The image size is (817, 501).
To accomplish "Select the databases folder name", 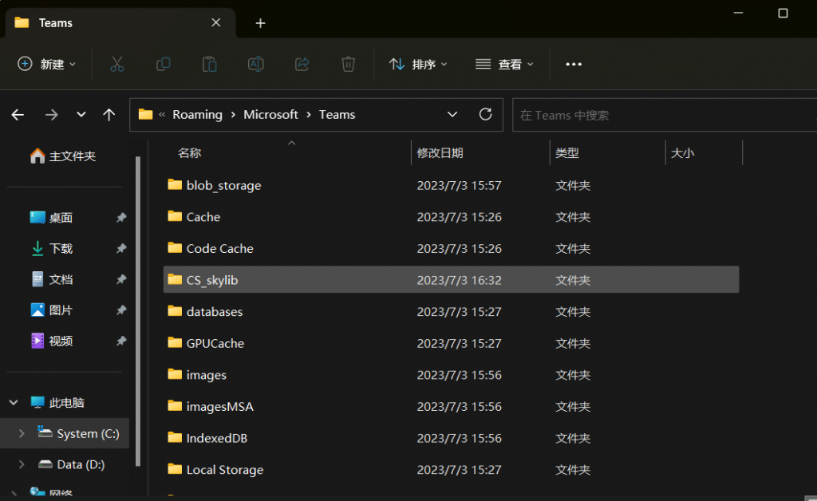I will pyautogui.click(x=215, y=312).
